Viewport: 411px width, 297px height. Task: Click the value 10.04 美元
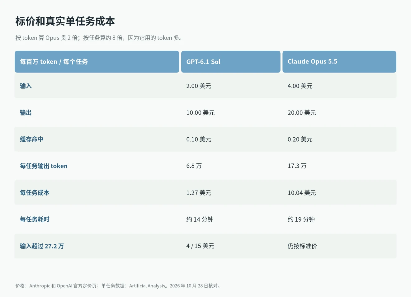[x=302, y=193]
